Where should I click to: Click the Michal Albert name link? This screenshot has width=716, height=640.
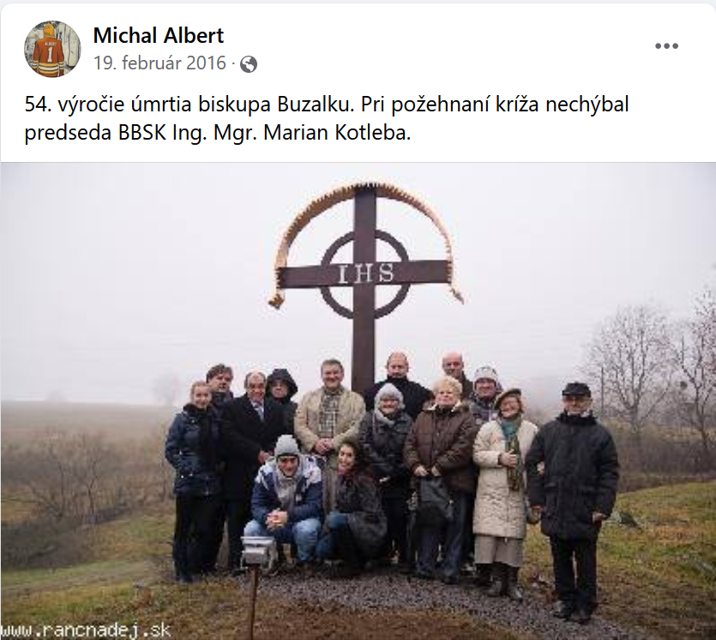pos(159,36)
